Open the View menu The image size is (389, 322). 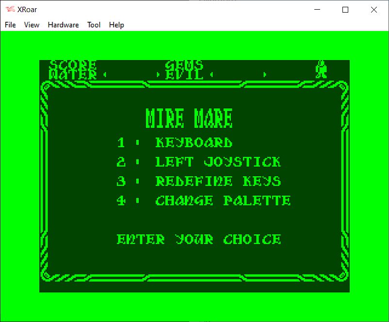point(32,25)
